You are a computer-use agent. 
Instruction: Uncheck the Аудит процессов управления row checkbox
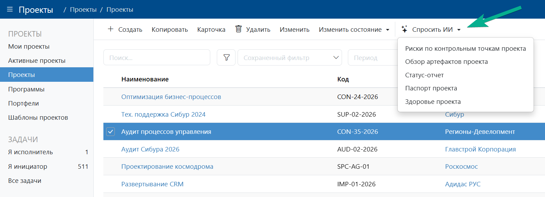[110, 131]
